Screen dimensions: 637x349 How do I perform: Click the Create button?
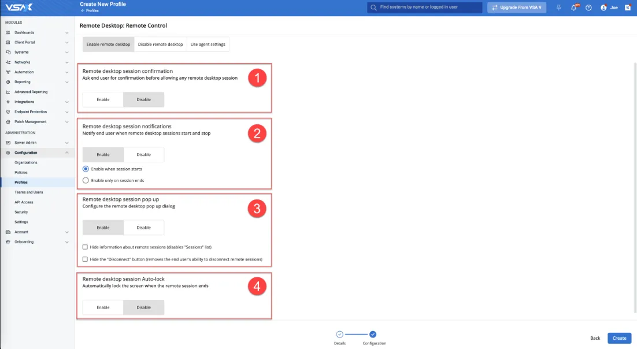pos(619,338)
